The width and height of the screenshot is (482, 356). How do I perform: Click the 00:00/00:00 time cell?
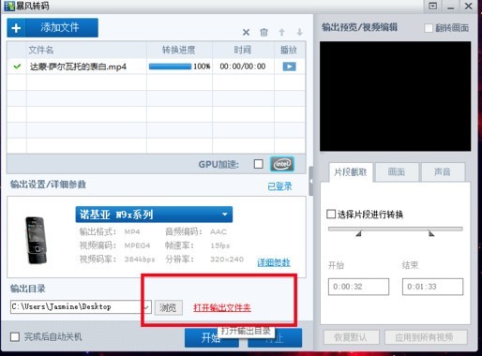(x=243, y=67)
